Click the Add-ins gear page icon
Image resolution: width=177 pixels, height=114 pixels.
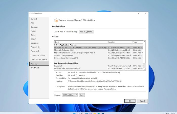click(x=56, y=20)
